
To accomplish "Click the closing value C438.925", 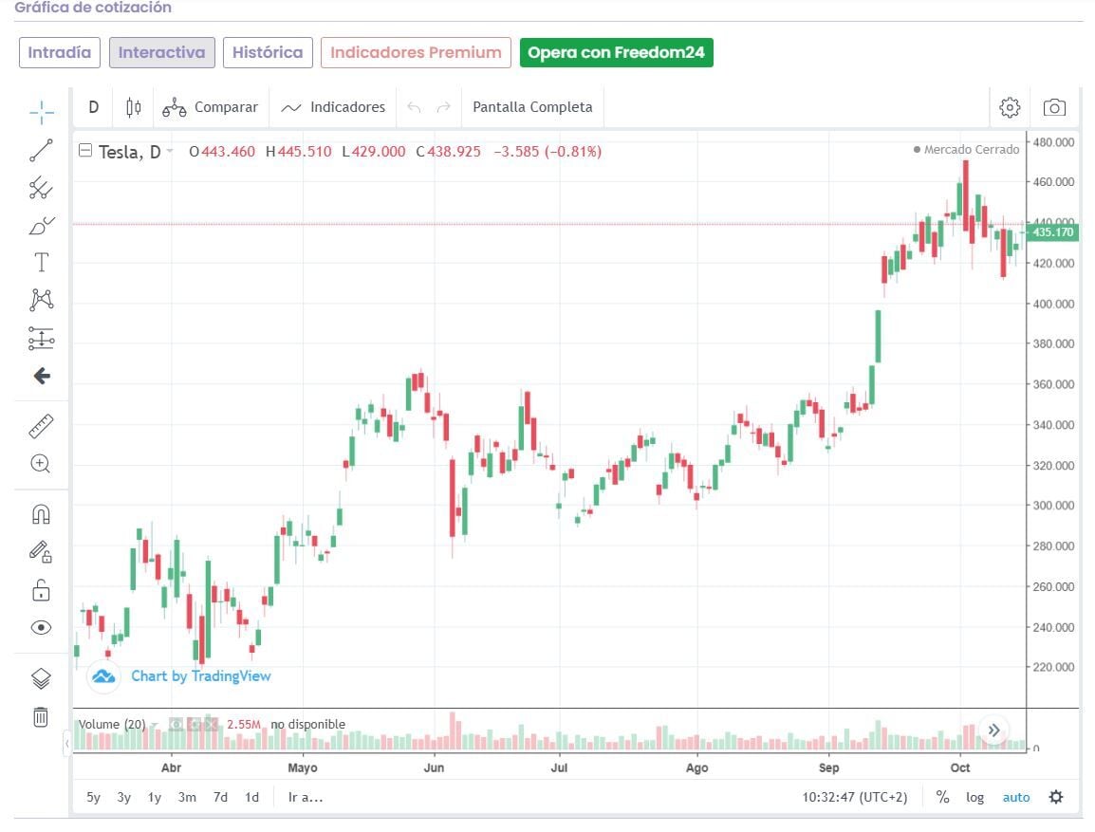I will click(448, 152).
